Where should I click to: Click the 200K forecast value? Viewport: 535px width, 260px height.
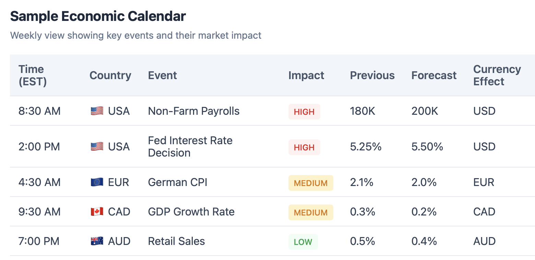(425, 111)
